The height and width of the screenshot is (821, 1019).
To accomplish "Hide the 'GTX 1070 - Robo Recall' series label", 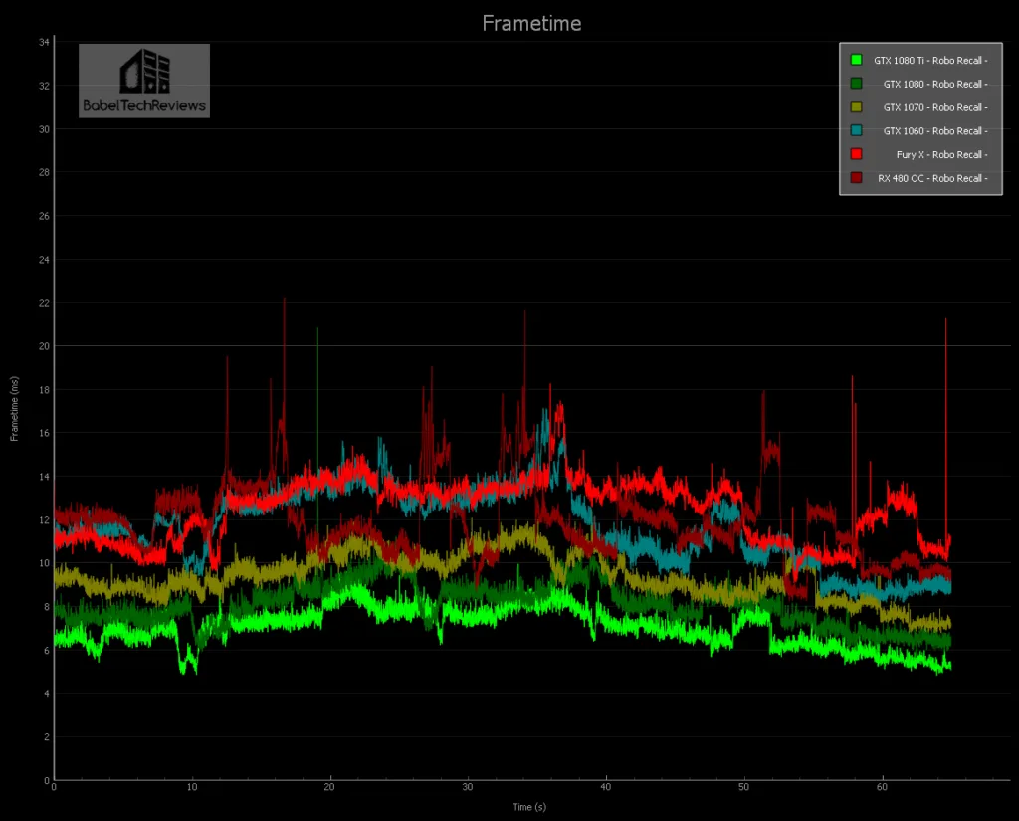I will 934,107.
